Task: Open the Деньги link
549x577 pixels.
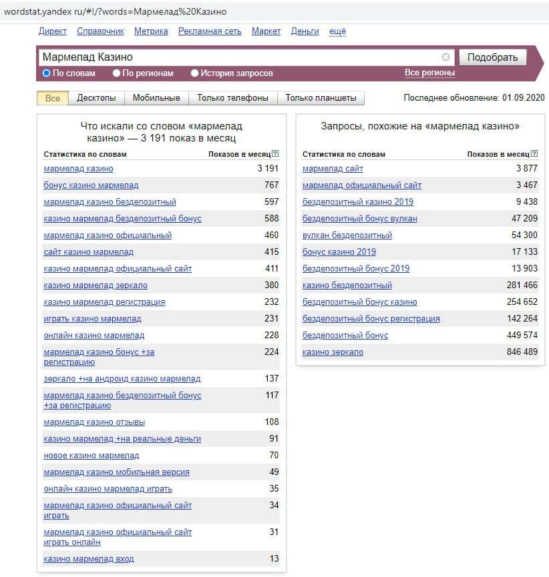Action: click(305, 31)
